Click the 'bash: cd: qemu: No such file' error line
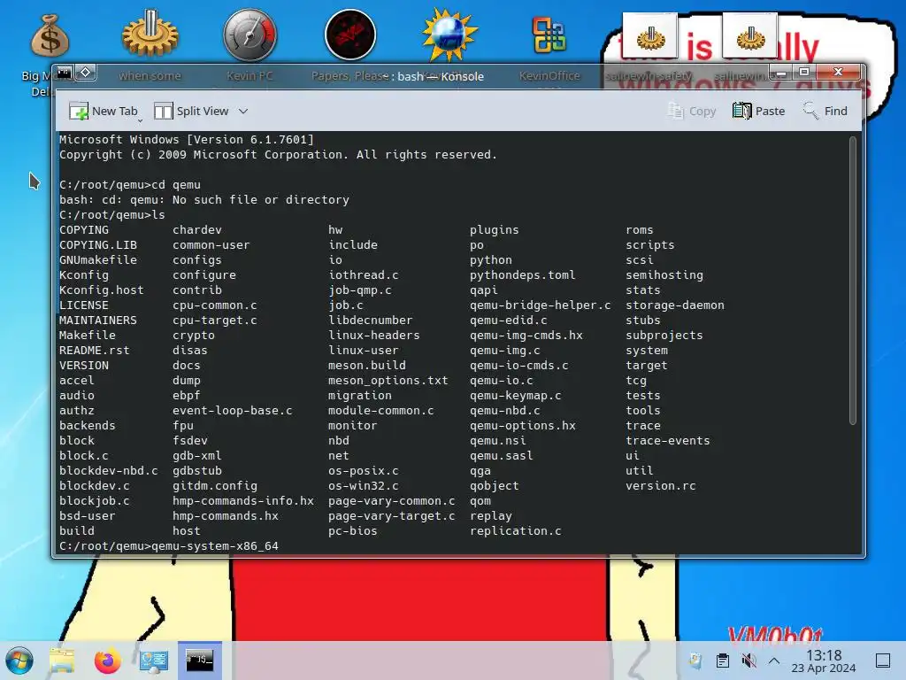This screenshot has height=680, width=906. pos(204,200)
